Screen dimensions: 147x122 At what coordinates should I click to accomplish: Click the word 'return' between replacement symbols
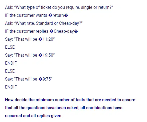[58, 15]
